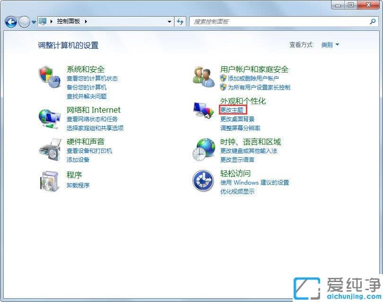
Task: Expand the back navigation history chevron
Action: 33,22
